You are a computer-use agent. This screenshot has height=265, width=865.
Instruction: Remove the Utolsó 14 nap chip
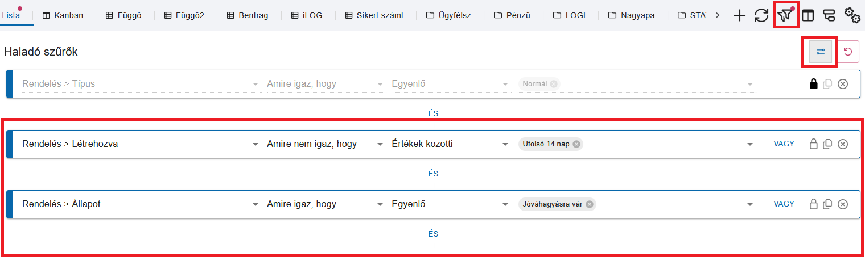(576, 144)
